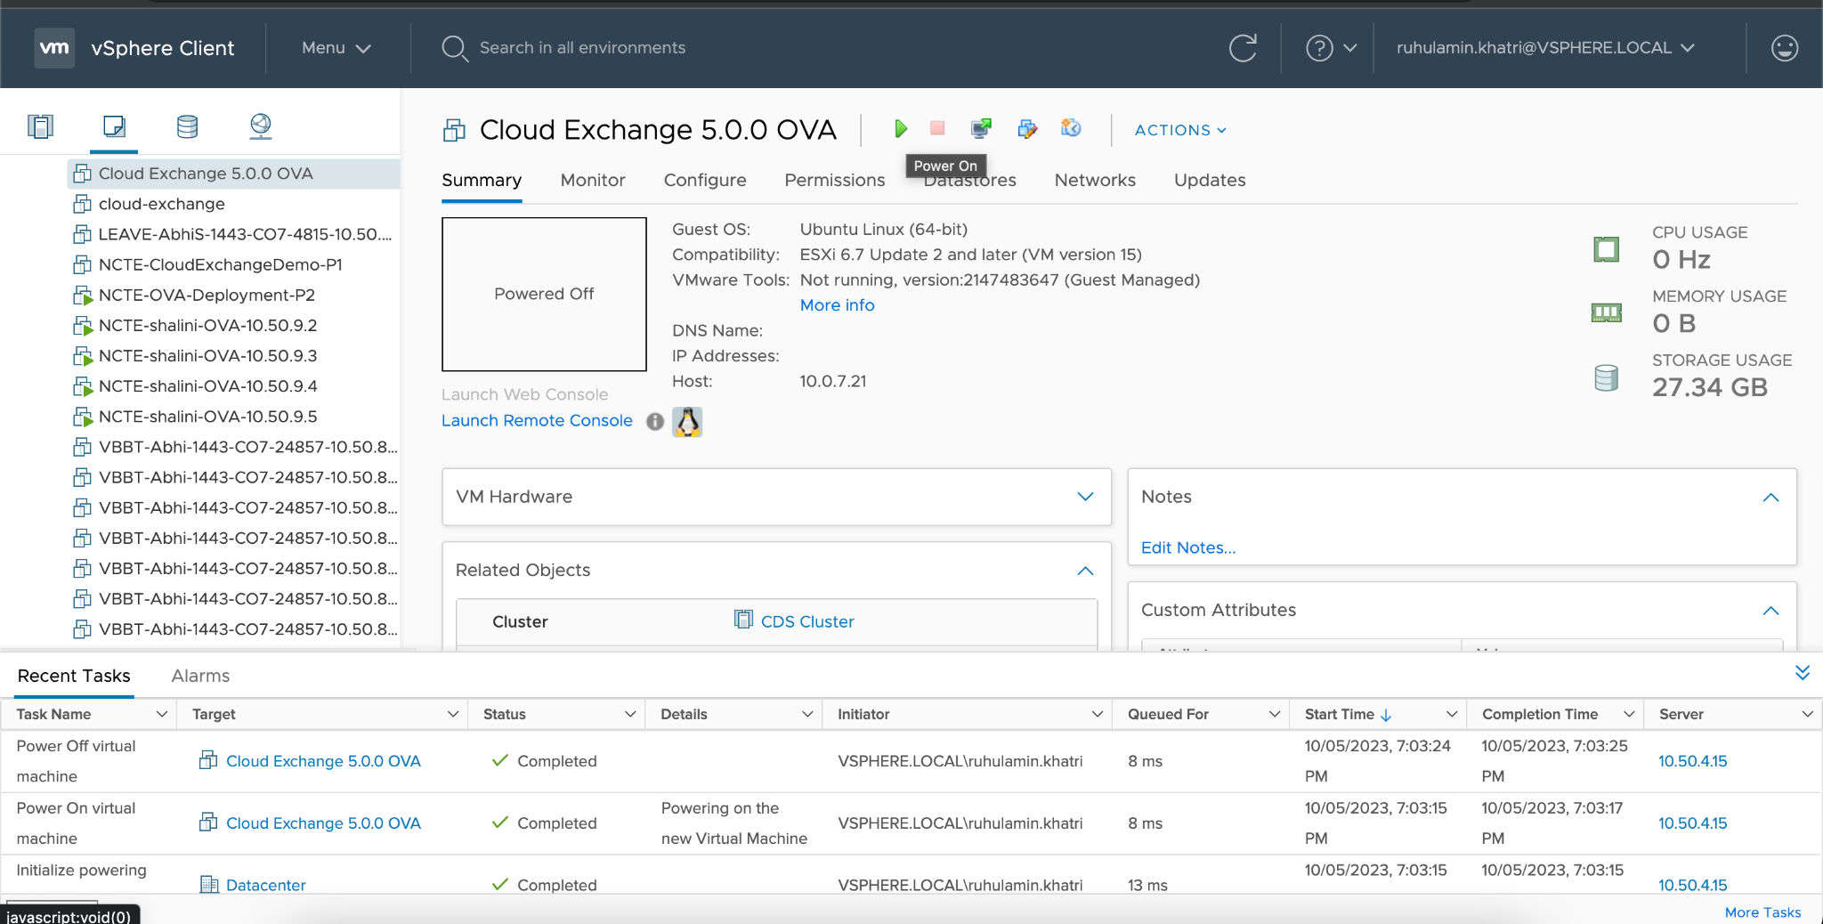Select NCTE-CloudExchangeDemo-P1 in the tree
Viewport: 1823px width, 924px height.
[x=220, y=264]
